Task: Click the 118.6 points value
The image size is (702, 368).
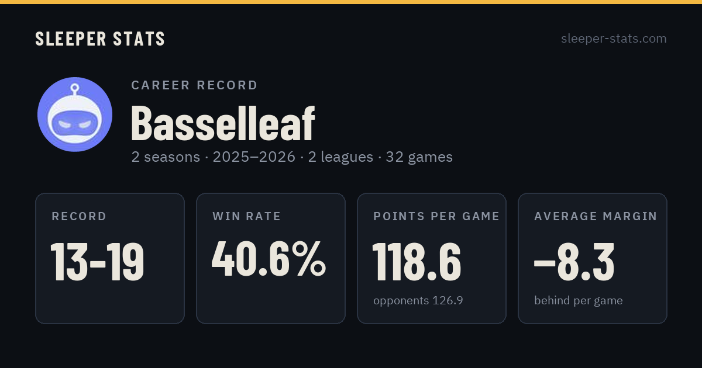Action: click(x=417, y=261)
